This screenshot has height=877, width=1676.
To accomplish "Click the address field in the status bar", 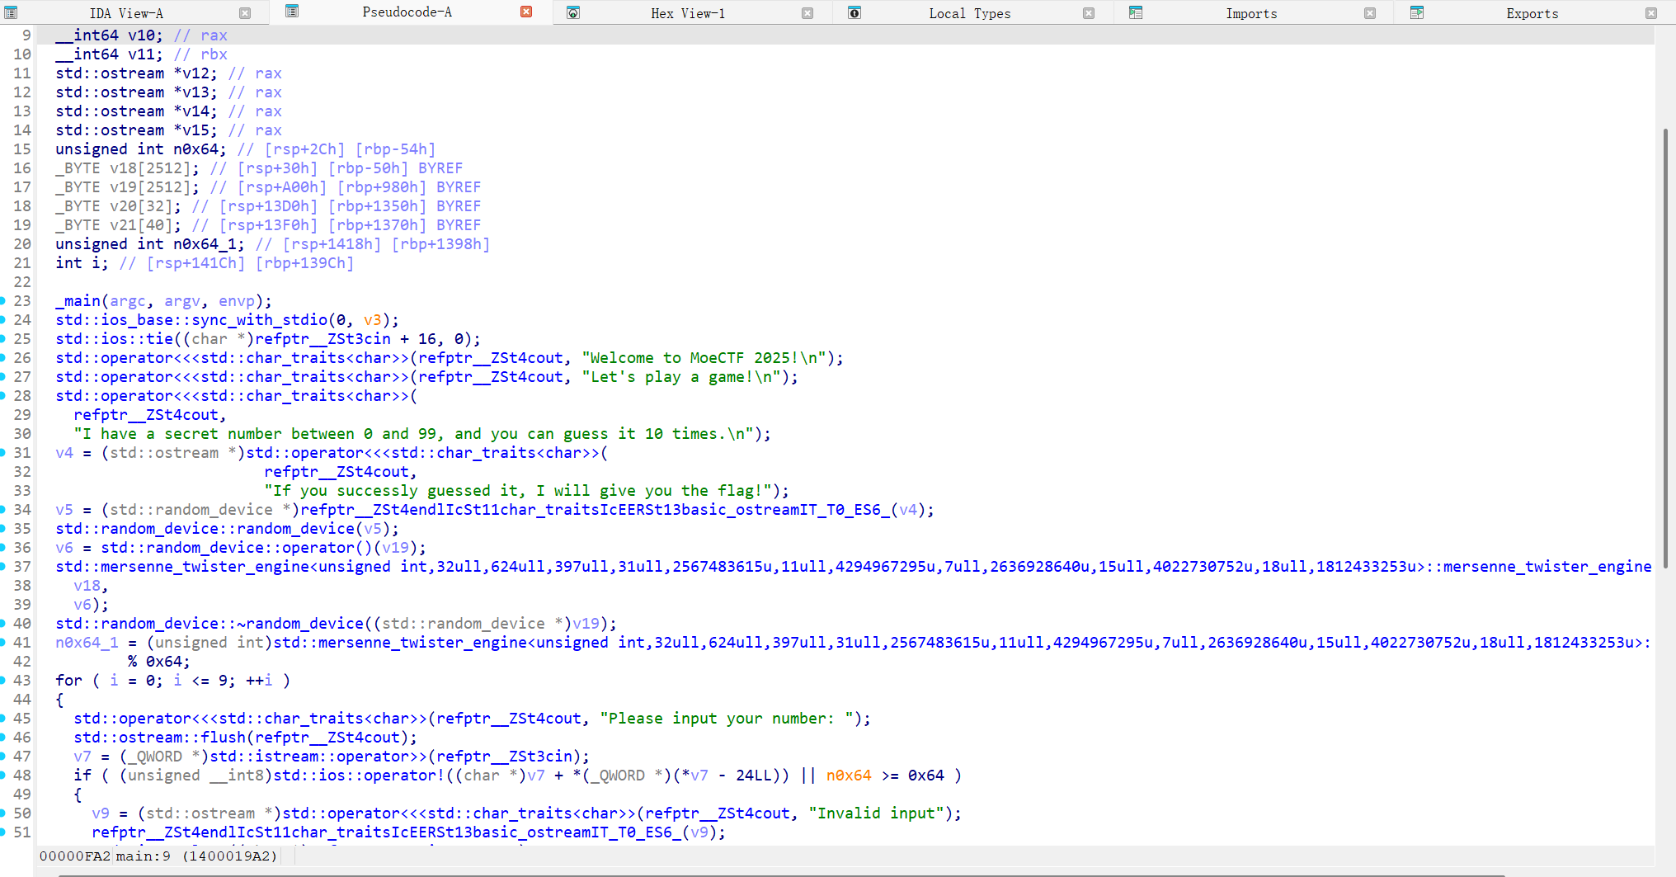I will 74,856.
